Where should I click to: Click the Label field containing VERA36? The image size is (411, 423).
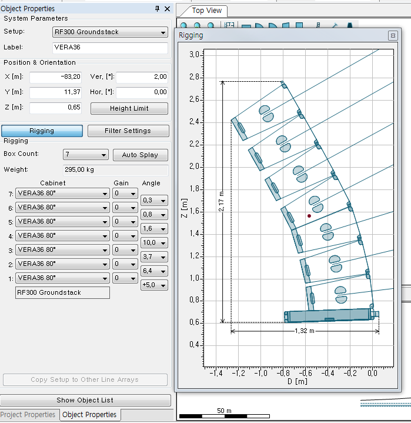110,48
